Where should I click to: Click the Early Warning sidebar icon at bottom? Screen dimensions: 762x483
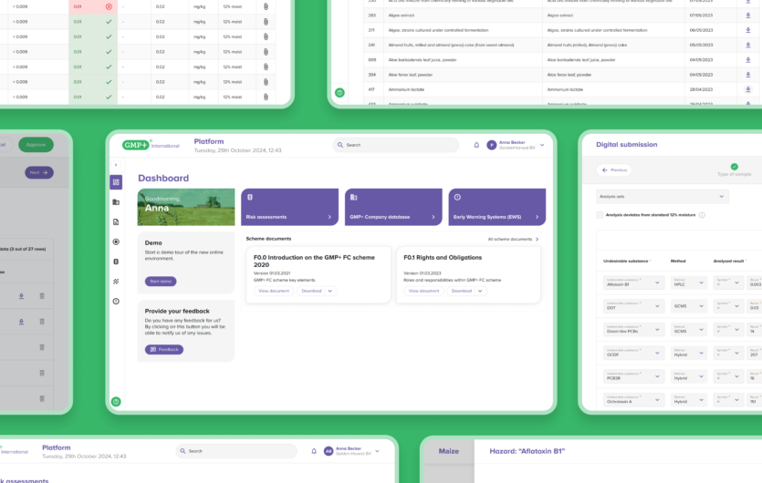[x=116, y=301]
